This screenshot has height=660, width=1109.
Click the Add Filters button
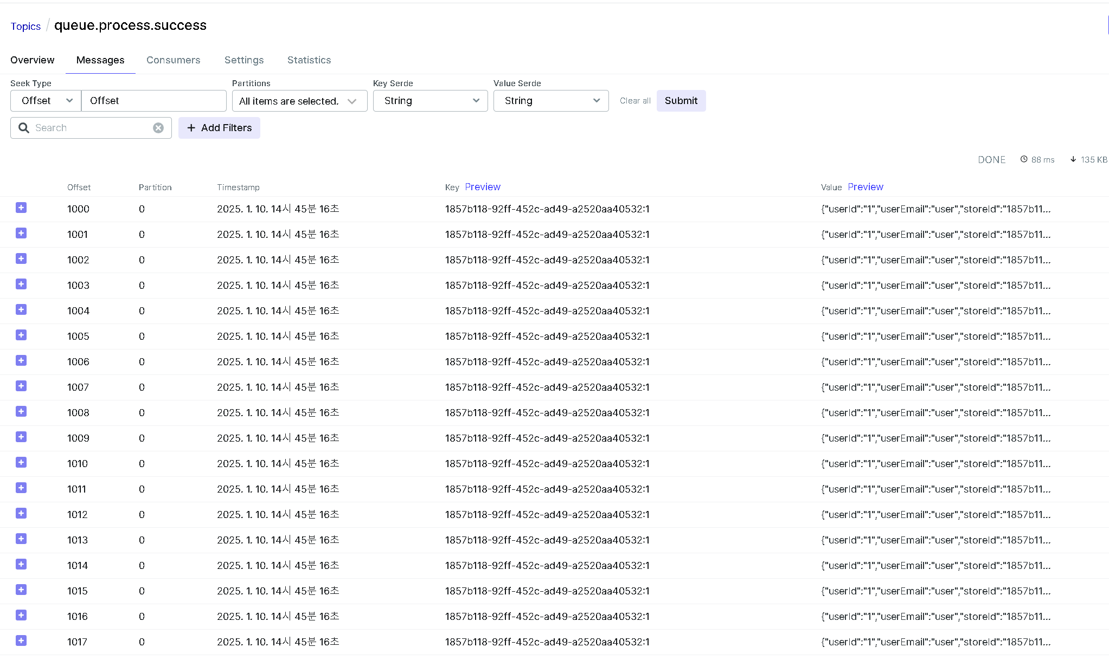pos(219,128)
